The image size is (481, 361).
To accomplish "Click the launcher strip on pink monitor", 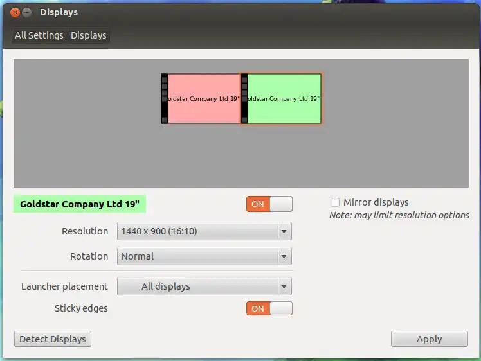I will [165, 98].
